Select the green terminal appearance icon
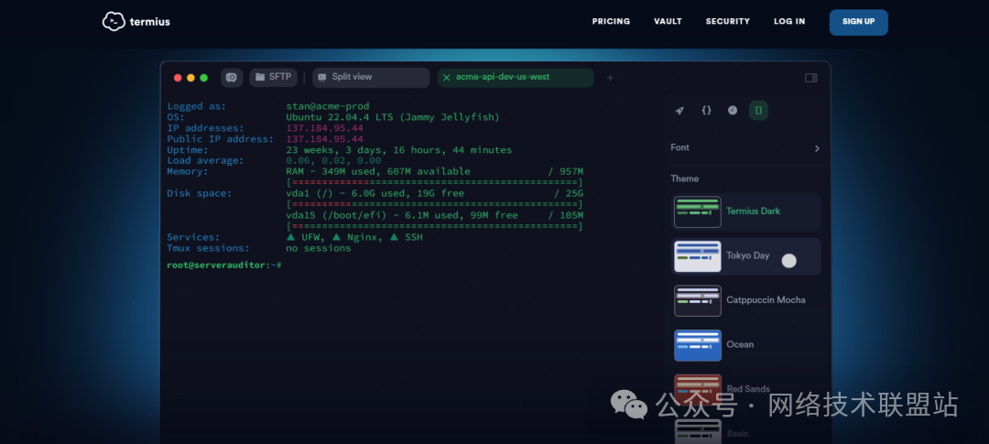 point(758,111)
